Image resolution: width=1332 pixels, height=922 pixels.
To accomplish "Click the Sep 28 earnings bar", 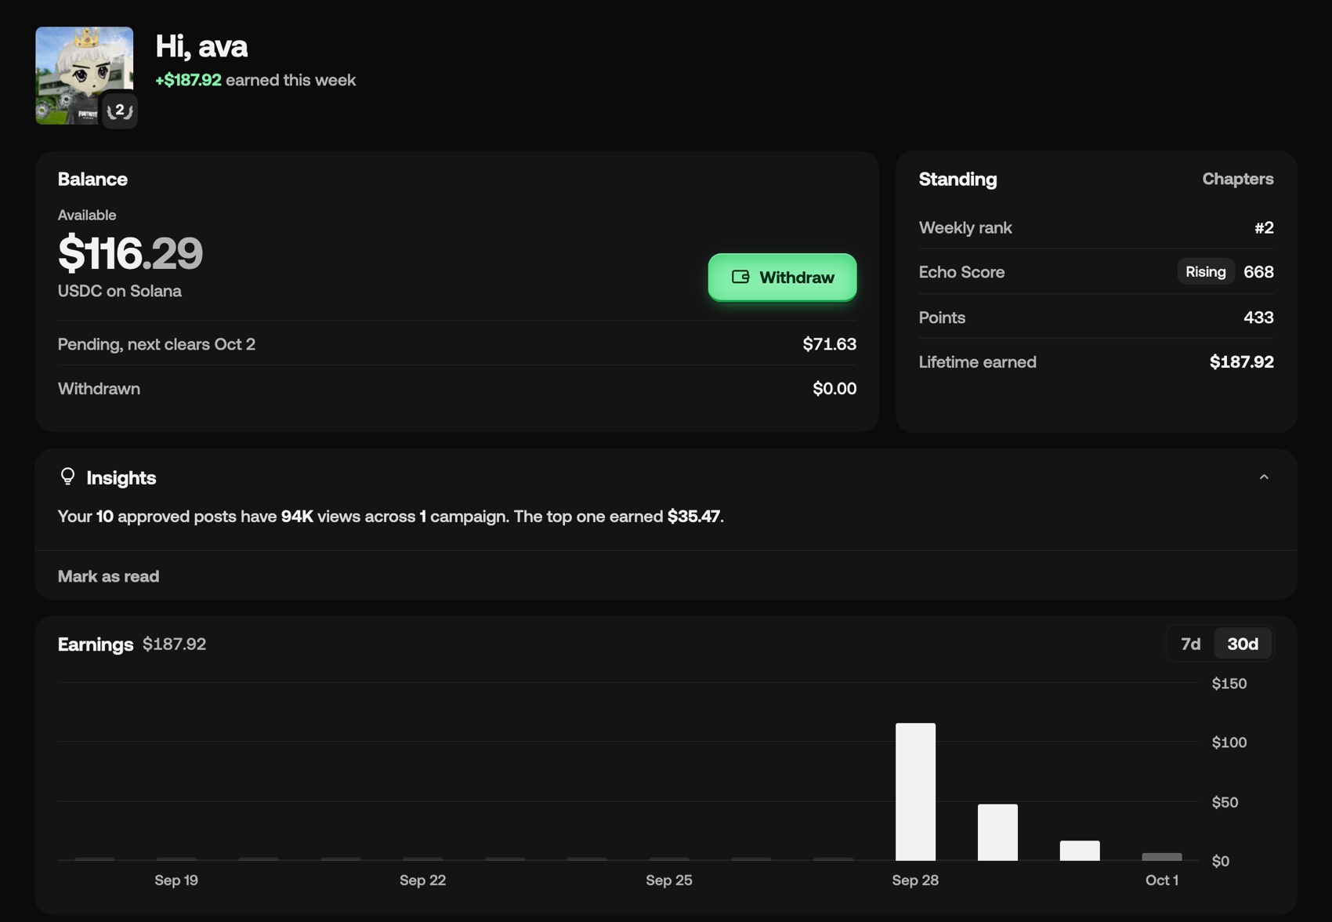I will coord(915,792).
